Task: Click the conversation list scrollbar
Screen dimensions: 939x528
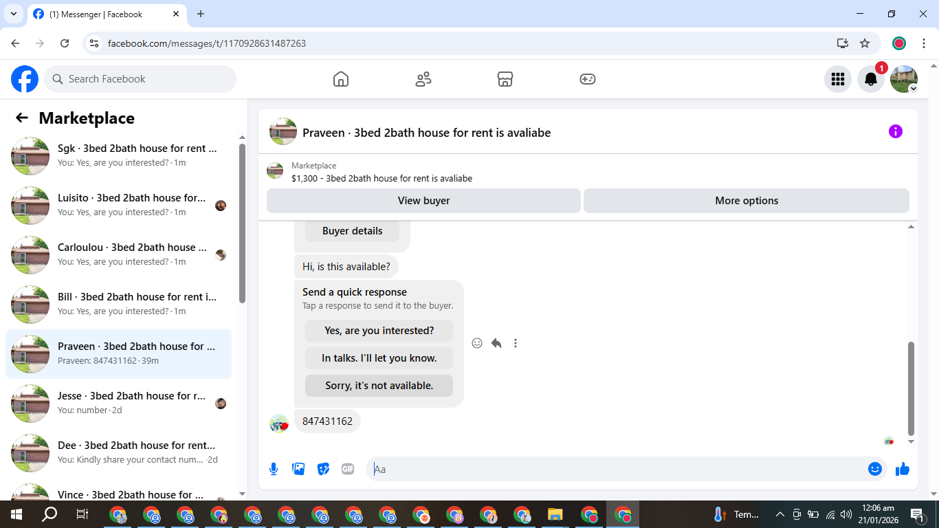Action: click(242, 223)
